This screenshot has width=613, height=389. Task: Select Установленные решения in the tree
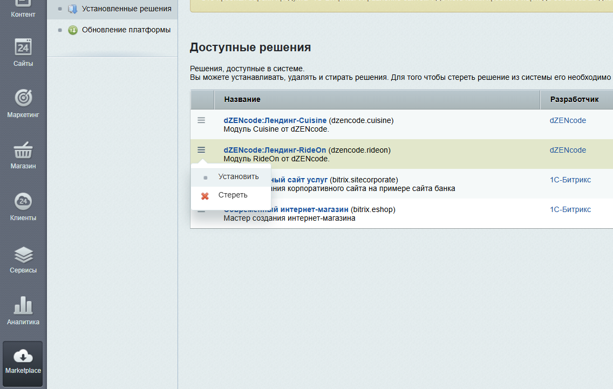[x=126, y=9]
